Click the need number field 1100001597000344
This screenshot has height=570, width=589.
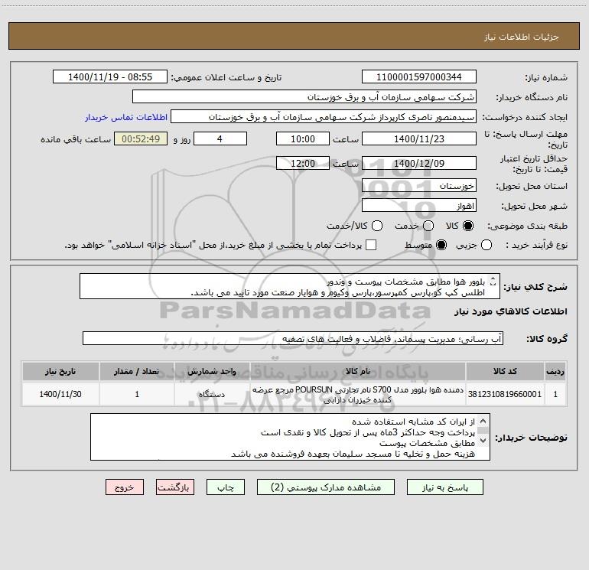click(x=419, y=77)
